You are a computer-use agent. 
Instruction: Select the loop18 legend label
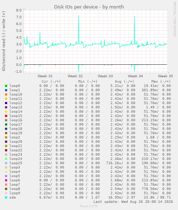tap(16, 129)
